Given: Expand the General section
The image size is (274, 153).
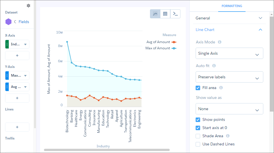Looking at the screenshot, I should (229, 18).
